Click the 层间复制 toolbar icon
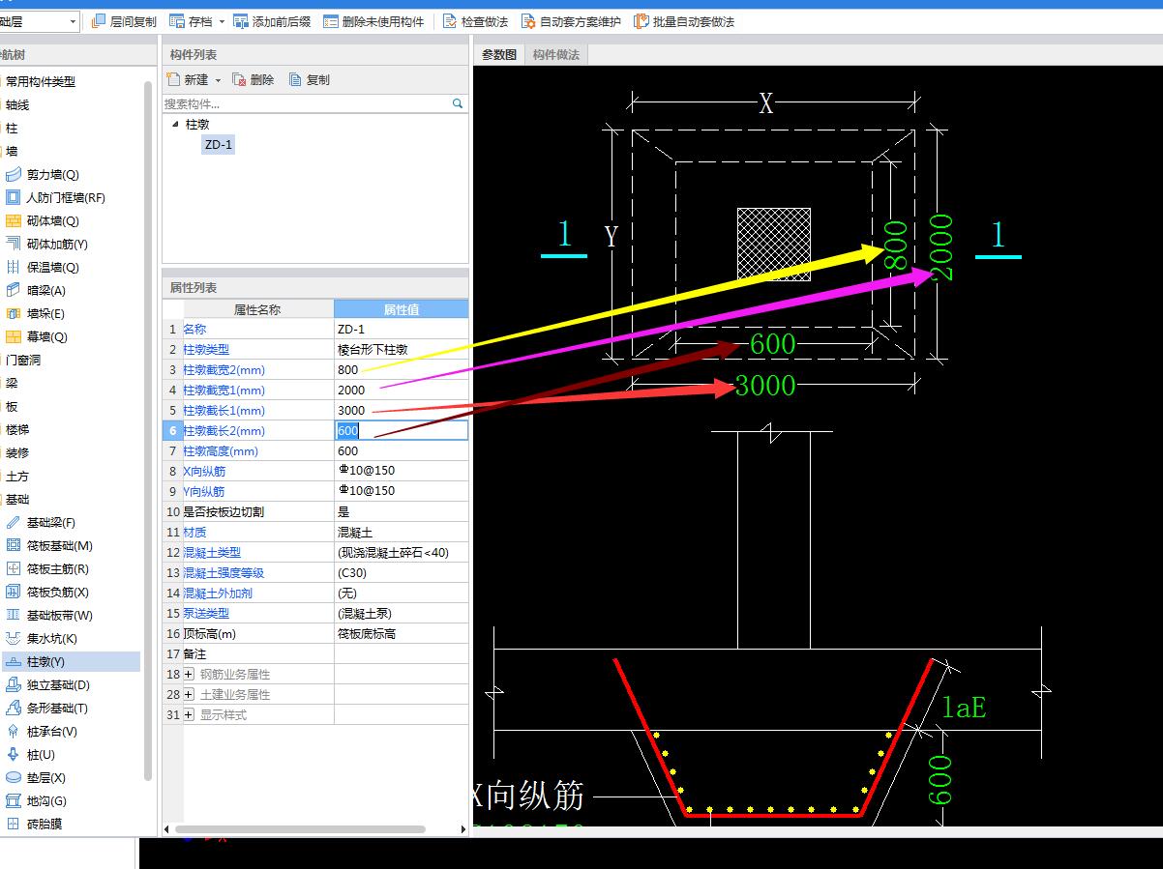The height and width of the screenshot is (869, 1163). click(x=99, y=21)
